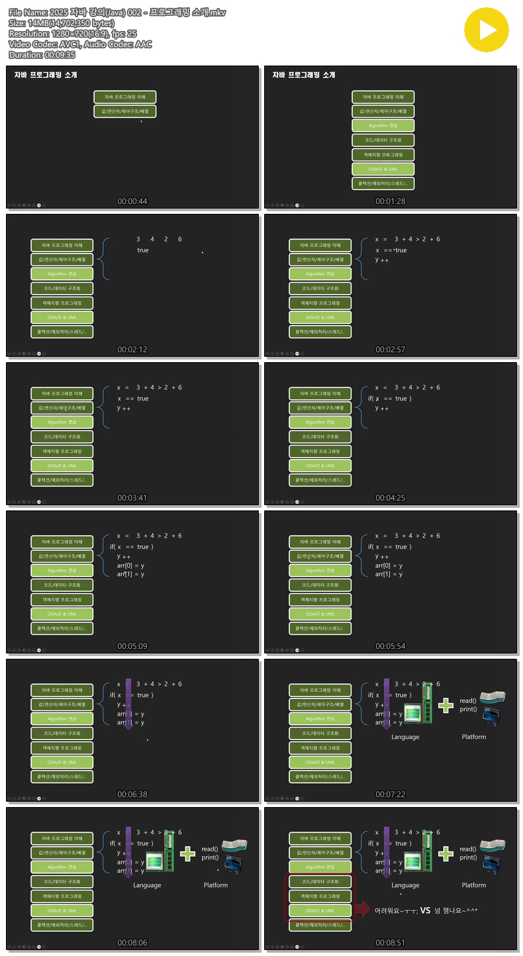Click the 00:08:51 timestamp label
This screenshot has width=523, height=956.
(x=391, y=942)
